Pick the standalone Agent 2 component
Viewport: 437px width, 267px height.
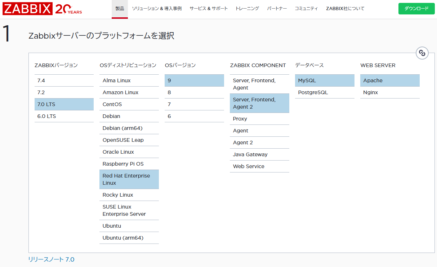[260, 143]
